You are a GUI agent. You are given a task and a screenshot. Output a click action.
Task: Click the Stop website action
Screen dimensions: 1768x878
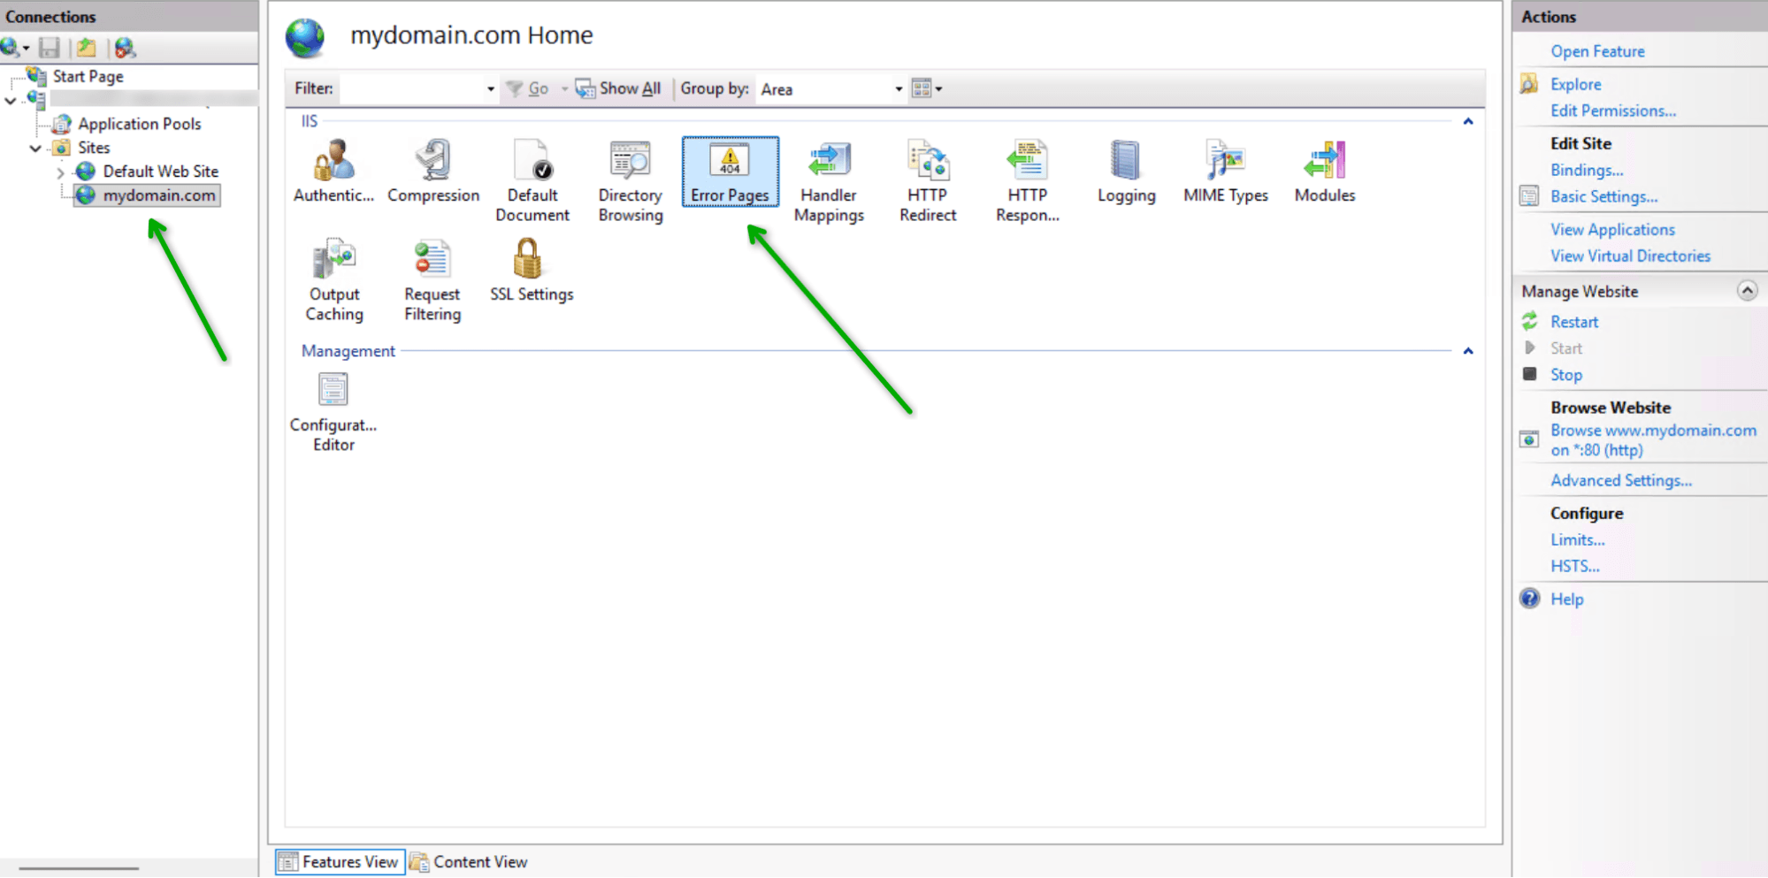[1565, 375]
